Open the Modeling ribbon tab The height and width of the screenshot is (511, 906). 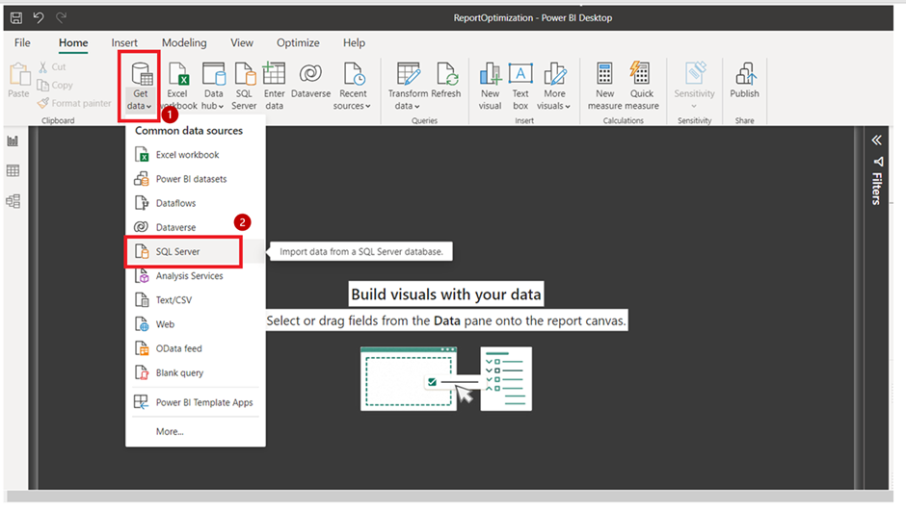(183, 42)
